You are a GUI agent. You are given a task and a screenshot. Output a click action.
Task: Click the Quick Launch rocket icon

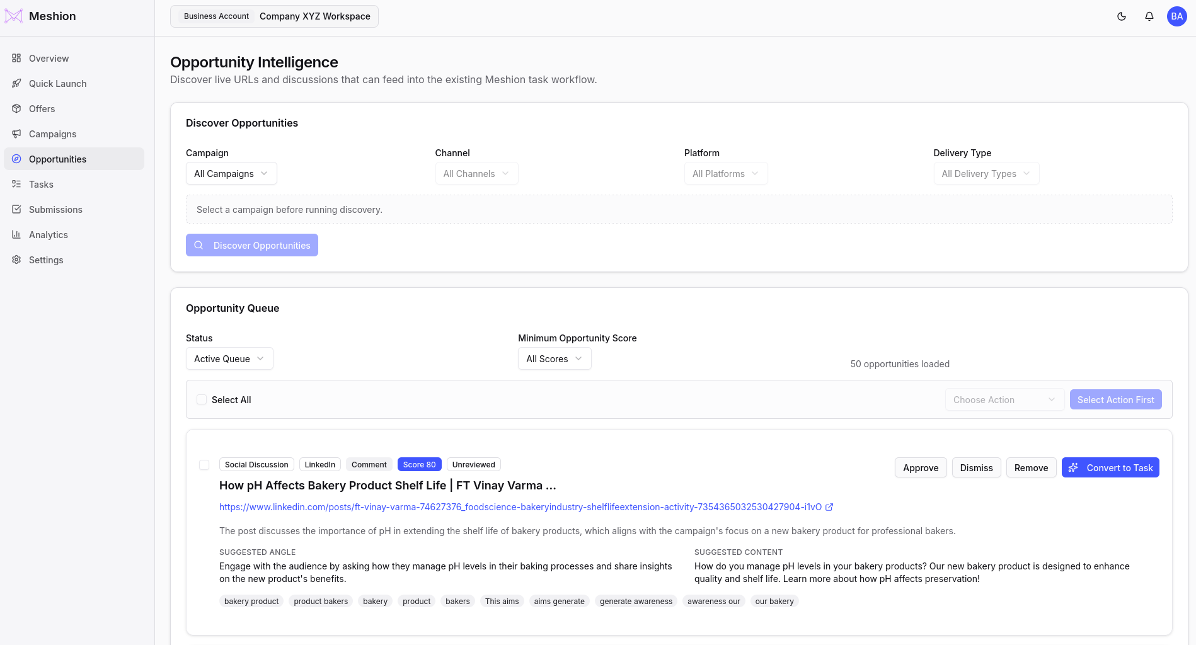(16, 83)
